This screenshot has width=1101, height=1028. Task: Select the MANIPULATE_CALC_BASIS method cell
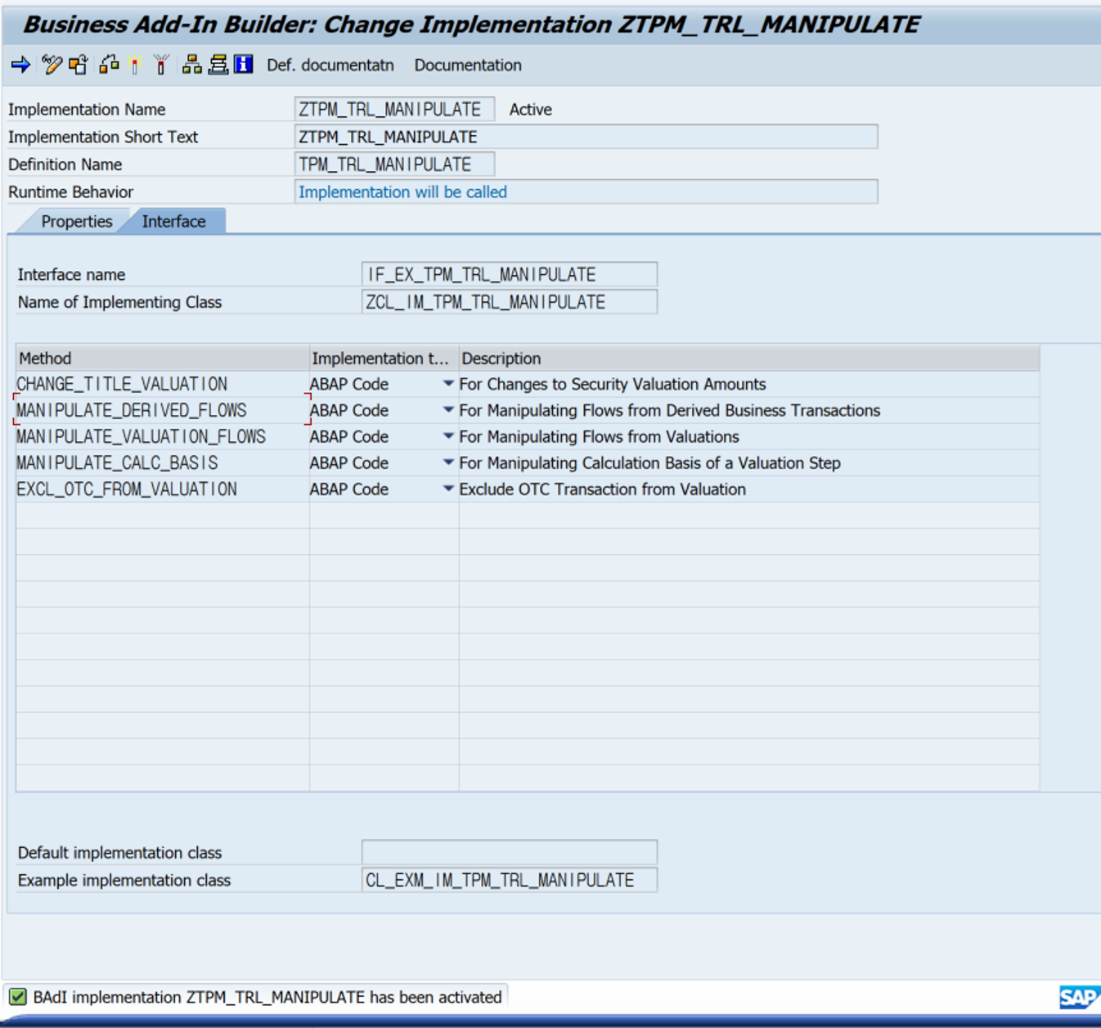point(162,462)
